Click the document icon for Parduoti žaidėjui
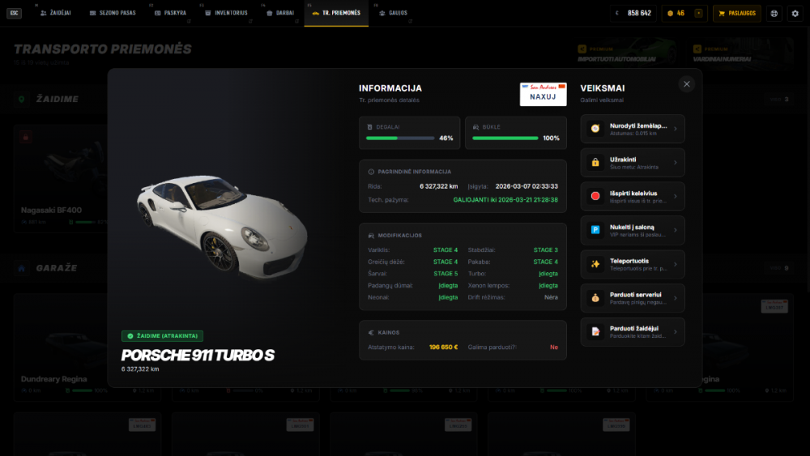Viewport: 810px width, 456px height. click(595, 331)
